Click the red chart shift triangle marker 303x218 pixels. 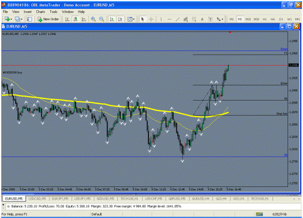pyautogui.click(x=230, y=33)
